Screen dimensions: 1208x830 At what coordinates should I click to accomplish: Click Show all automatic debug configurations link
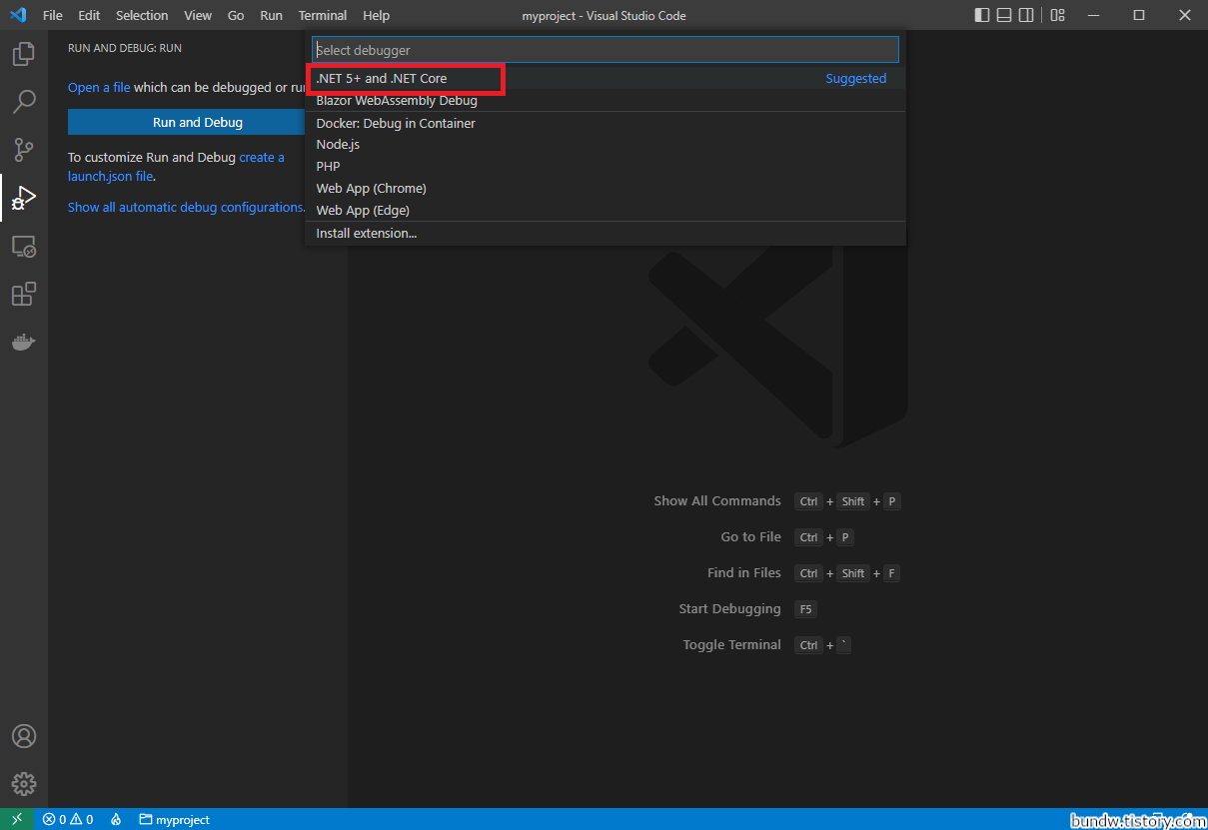(186, 207)
